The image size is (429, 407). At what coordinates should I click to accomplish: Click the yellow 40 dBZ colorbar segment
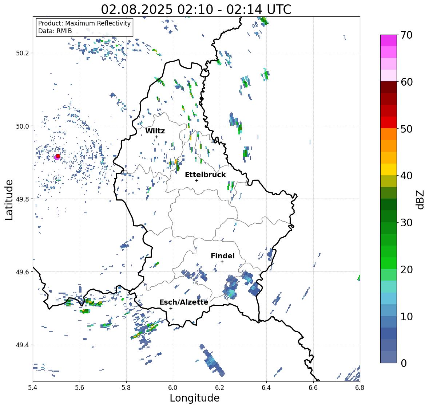tap(389, 169)
